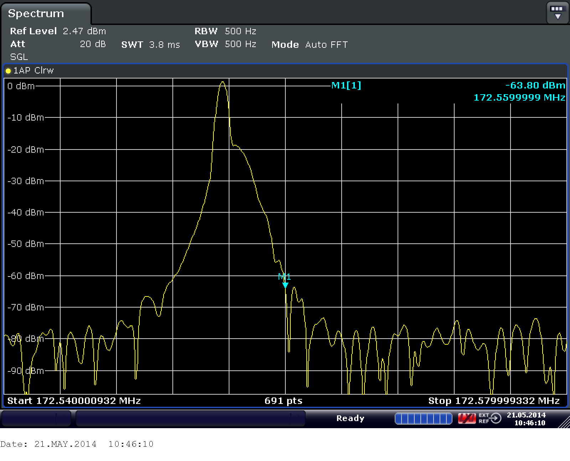Click the Mode Auto FFT setting
Image resolution: width=570 pixels, height=461 pixels.
pos(326,45)
